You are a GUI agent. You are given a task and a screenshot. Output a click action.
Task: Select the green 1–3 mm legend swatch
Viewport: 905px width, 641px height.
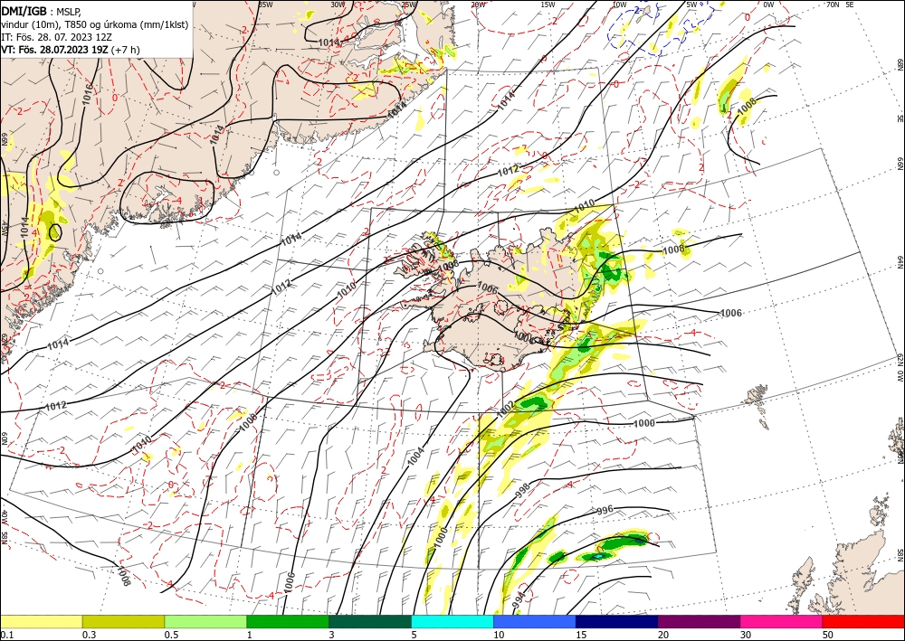(288, 621)
